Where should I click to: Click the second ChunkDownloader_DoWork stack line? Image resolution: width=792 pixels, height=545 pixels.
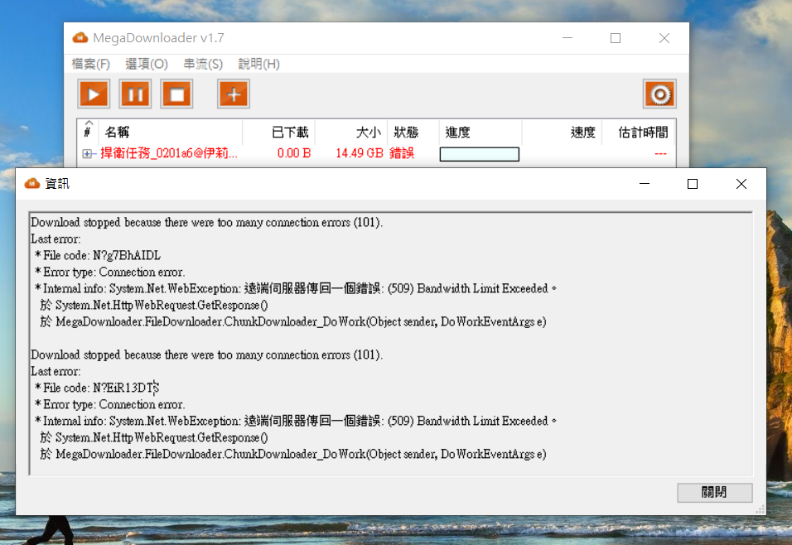pos(293,454)
